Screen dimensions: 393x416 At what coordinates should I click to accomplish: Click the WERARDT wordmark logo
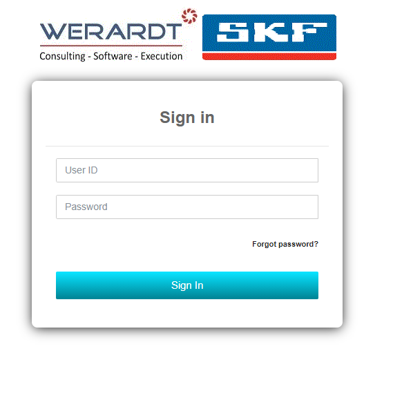point(111,32)
